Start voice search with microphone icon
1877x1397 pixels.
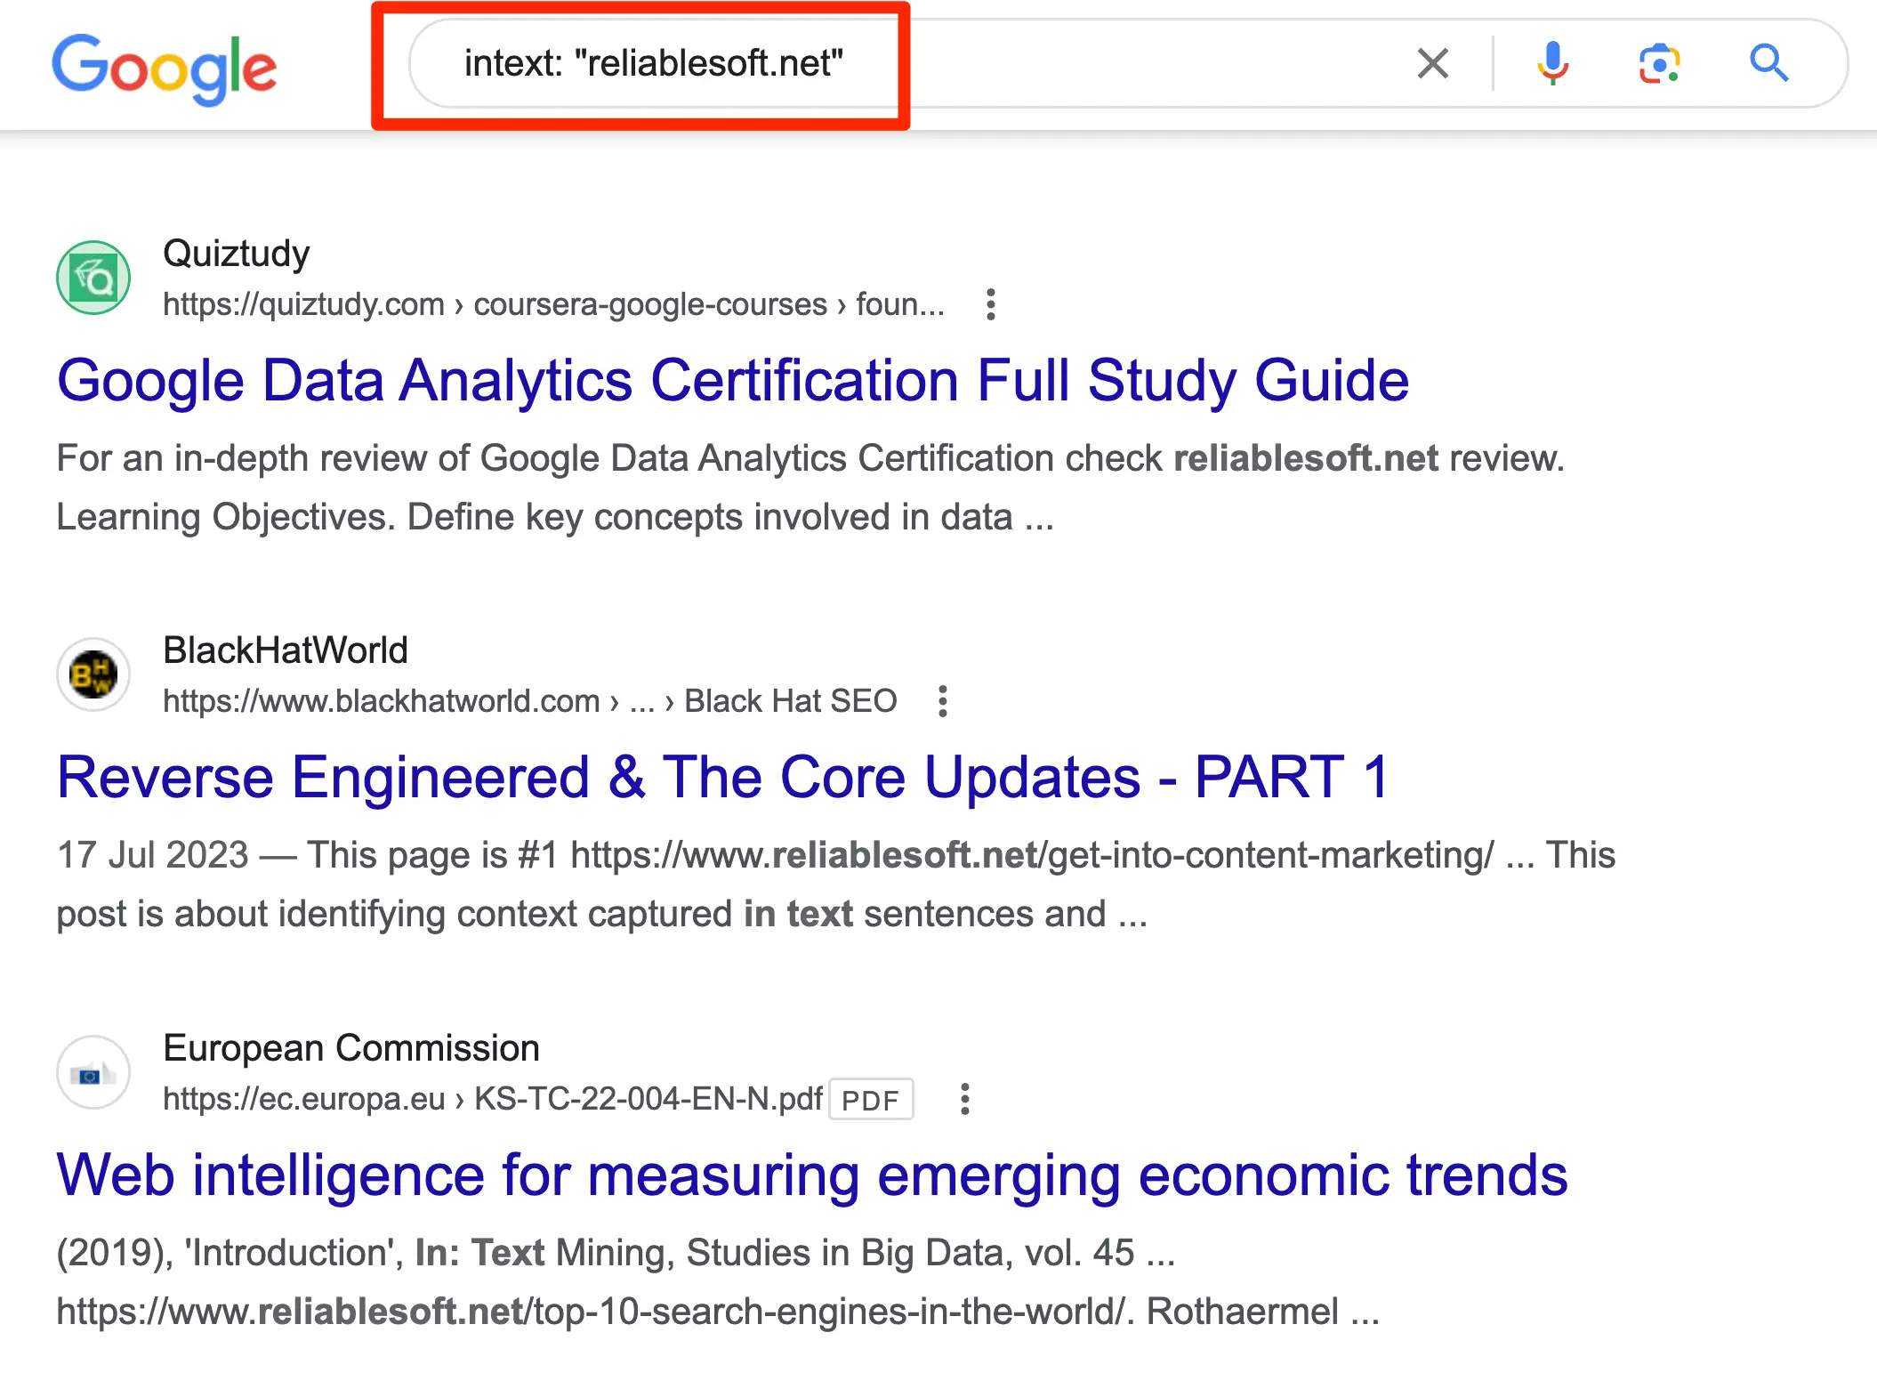1552,63
